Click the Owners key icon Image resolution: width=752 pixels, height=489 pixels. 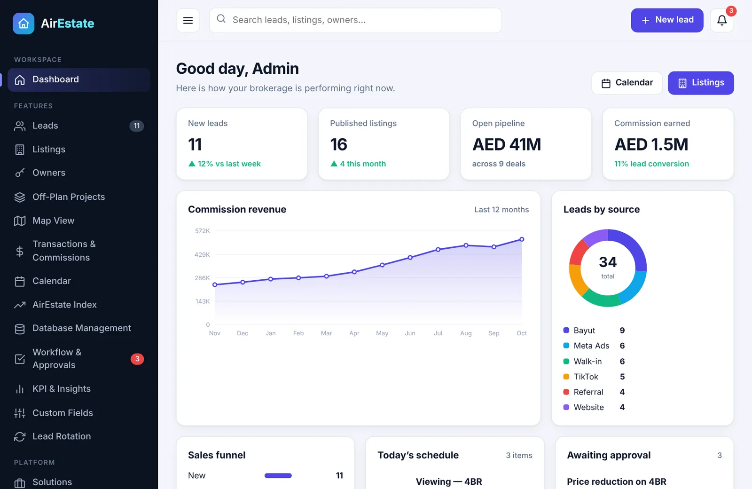[20, 173]
